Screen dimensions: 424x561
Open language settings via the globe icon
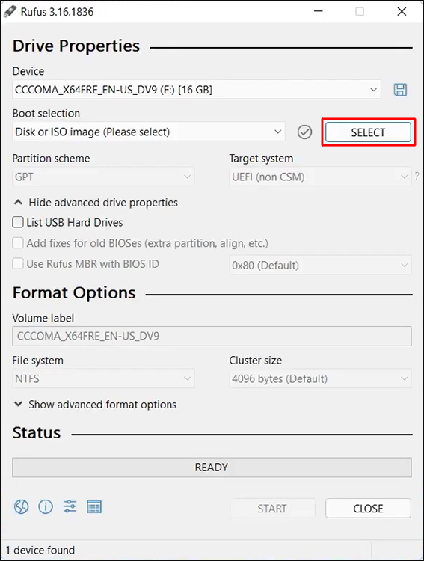pos(22,506)
